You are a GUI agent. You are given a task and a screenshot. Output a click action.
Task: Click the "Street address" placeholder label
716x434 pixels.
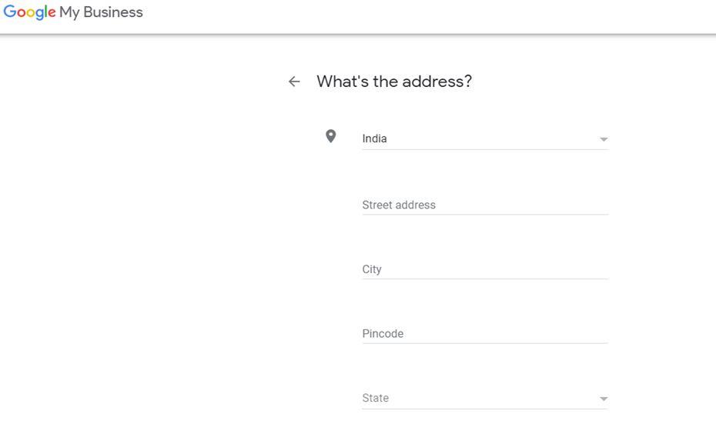click(399, 205)
